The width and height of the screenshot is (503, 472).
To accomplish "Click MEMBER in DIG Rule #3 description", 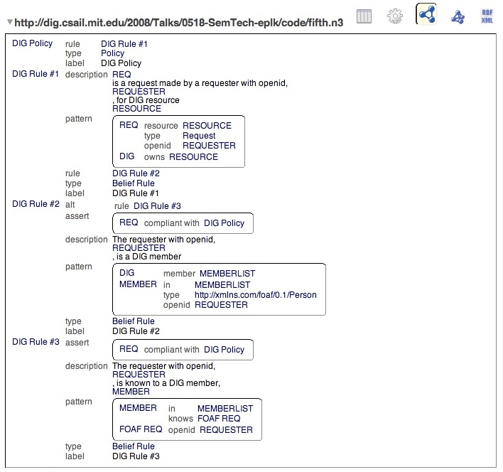I will (131, 392).
